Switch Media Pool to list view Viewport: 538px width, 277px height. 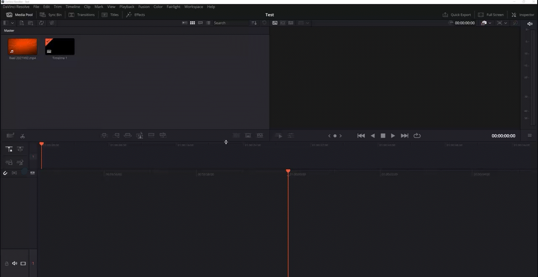point(208,23)
